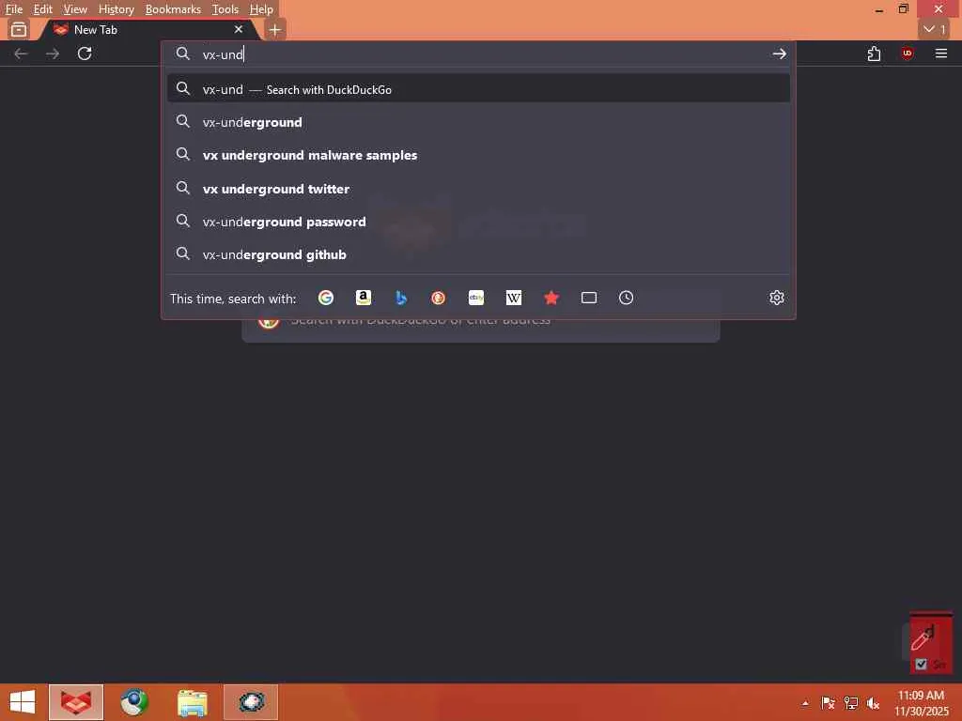Screen dimensions: 962x721
Task: Open Action Center flag icon
Action: tap(828, 703)
